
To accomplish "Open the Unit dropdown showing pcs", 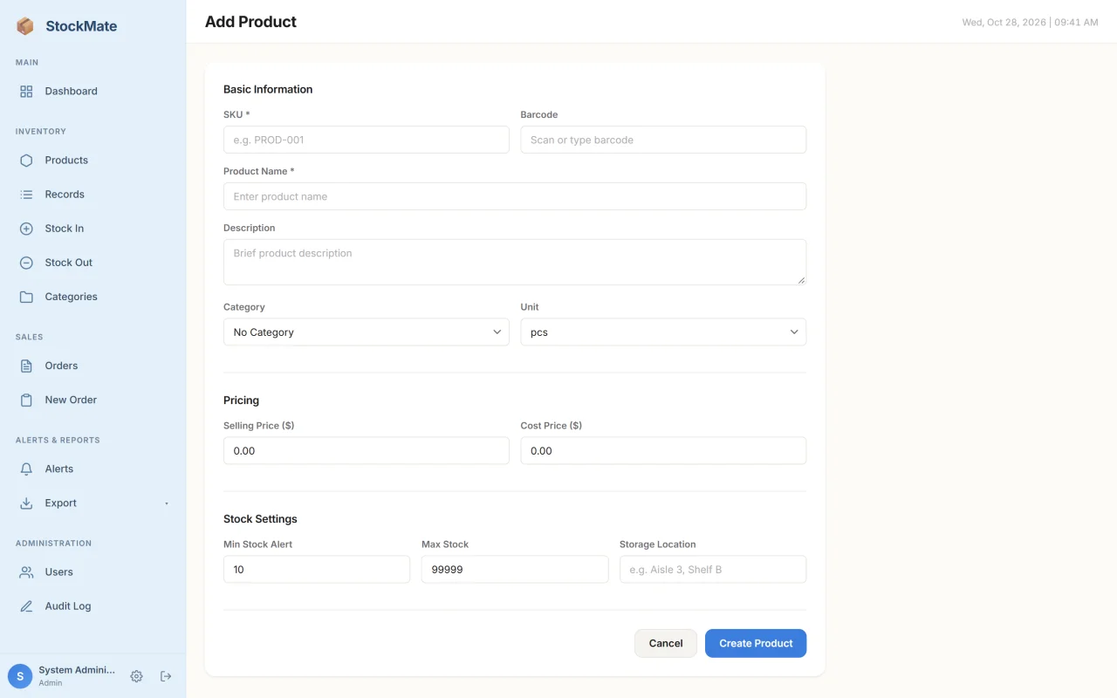I will [x=663, y=332].
